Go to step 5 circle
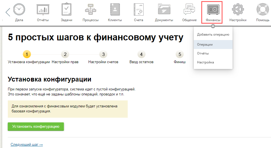271x148 pixels. point(180,54)
